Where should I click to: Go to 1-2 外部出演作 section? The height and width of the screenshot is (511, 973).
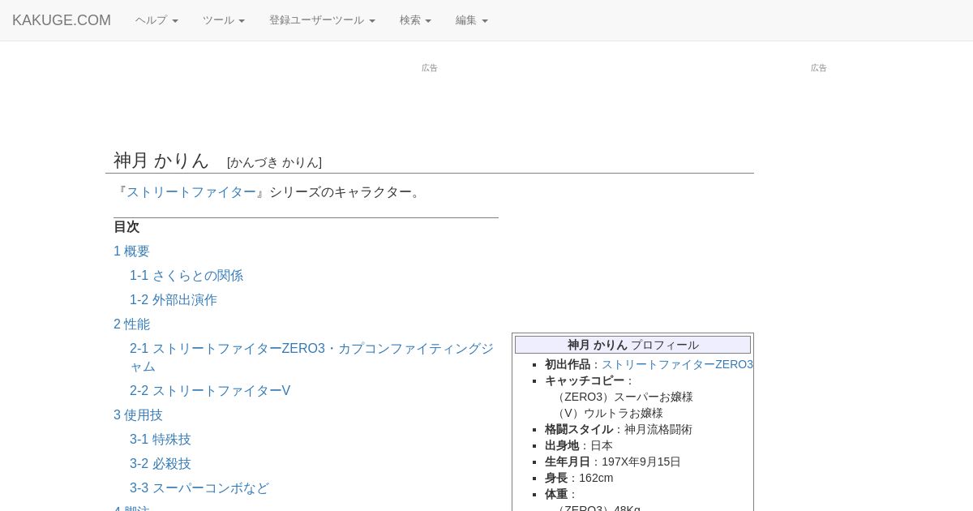click(174, 300)
